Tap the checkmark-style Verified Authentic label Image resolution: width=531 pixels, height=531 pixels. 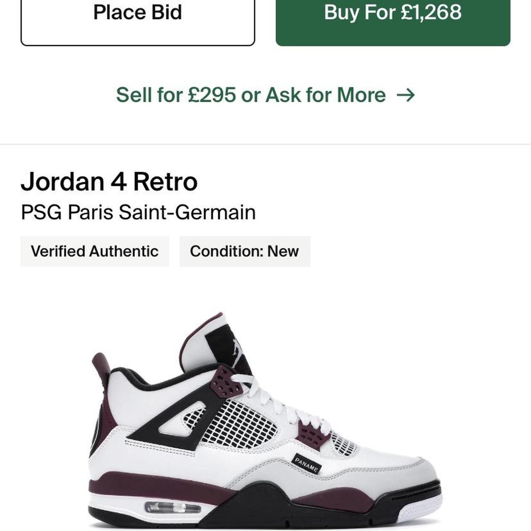95,251
